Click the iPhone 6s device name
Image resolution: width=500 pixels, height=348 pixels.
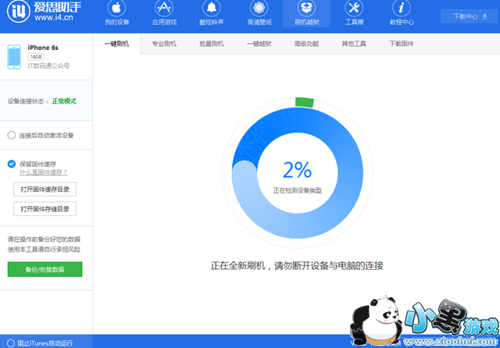coord(43,48)
